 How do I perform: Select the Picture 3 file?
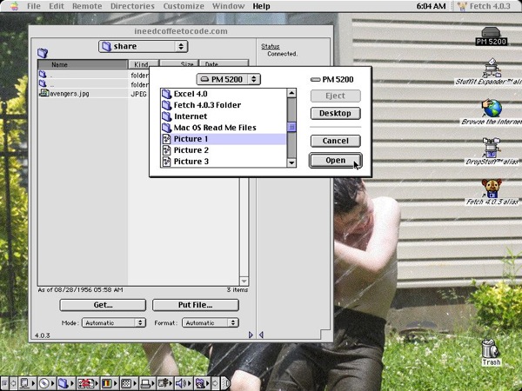pyautogui.click(x=224, y=162)
